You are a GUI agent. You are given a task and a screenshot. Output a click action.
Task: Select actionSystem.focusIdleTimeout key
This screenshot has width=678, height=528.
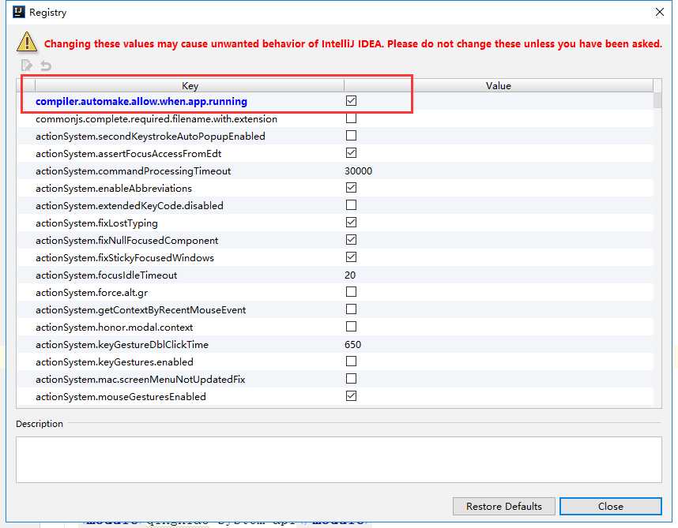[106, 275]
